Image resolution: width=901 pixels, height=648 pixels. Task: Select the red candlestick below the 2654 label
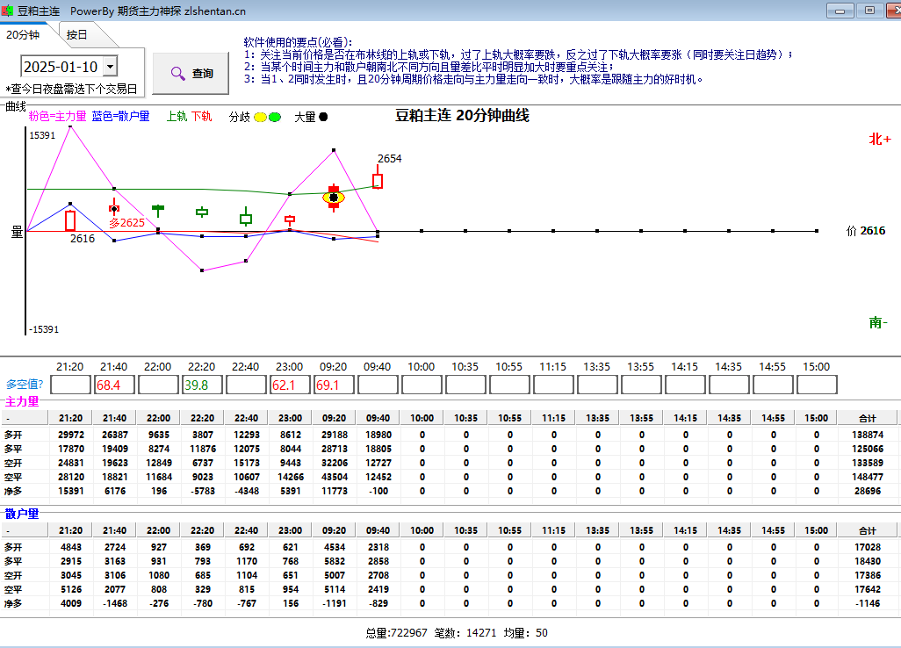[378, 180]
